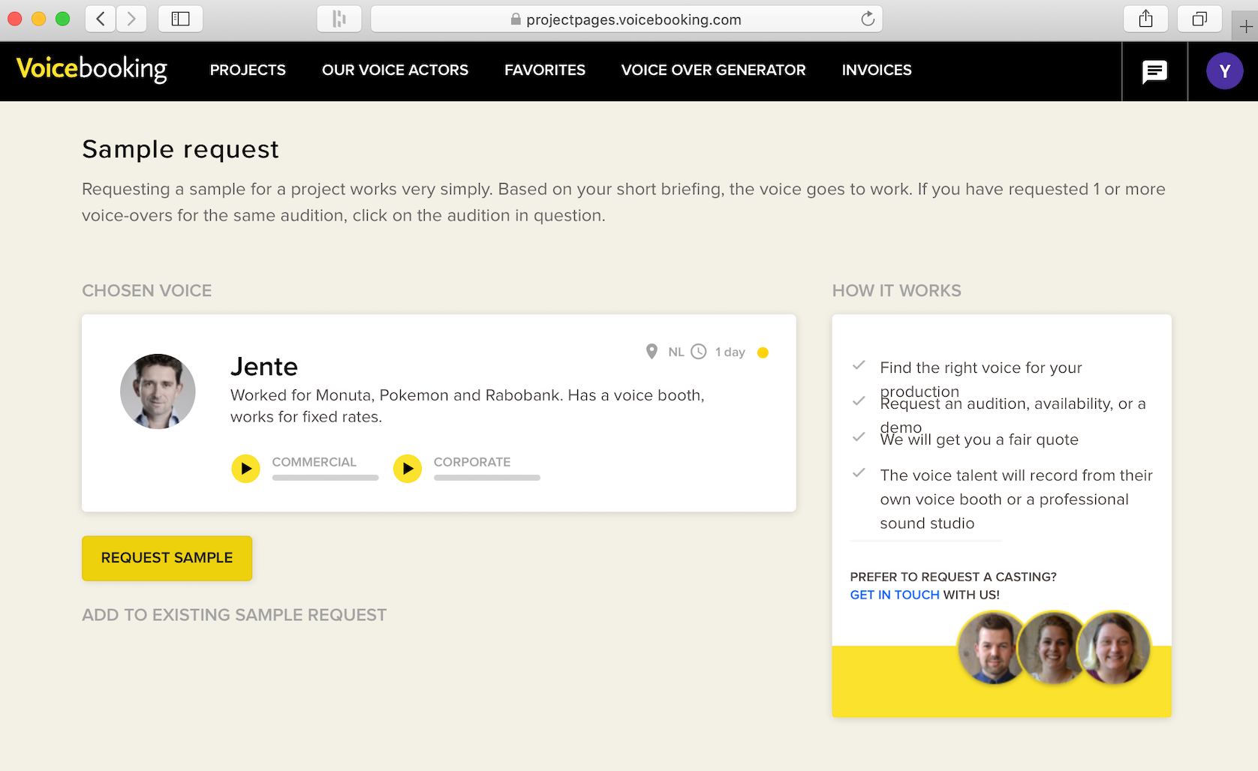The width and height of the screenshot is (1258, 771).
Task: Navigate to Voice Over Generator
Action: point(713,70)
